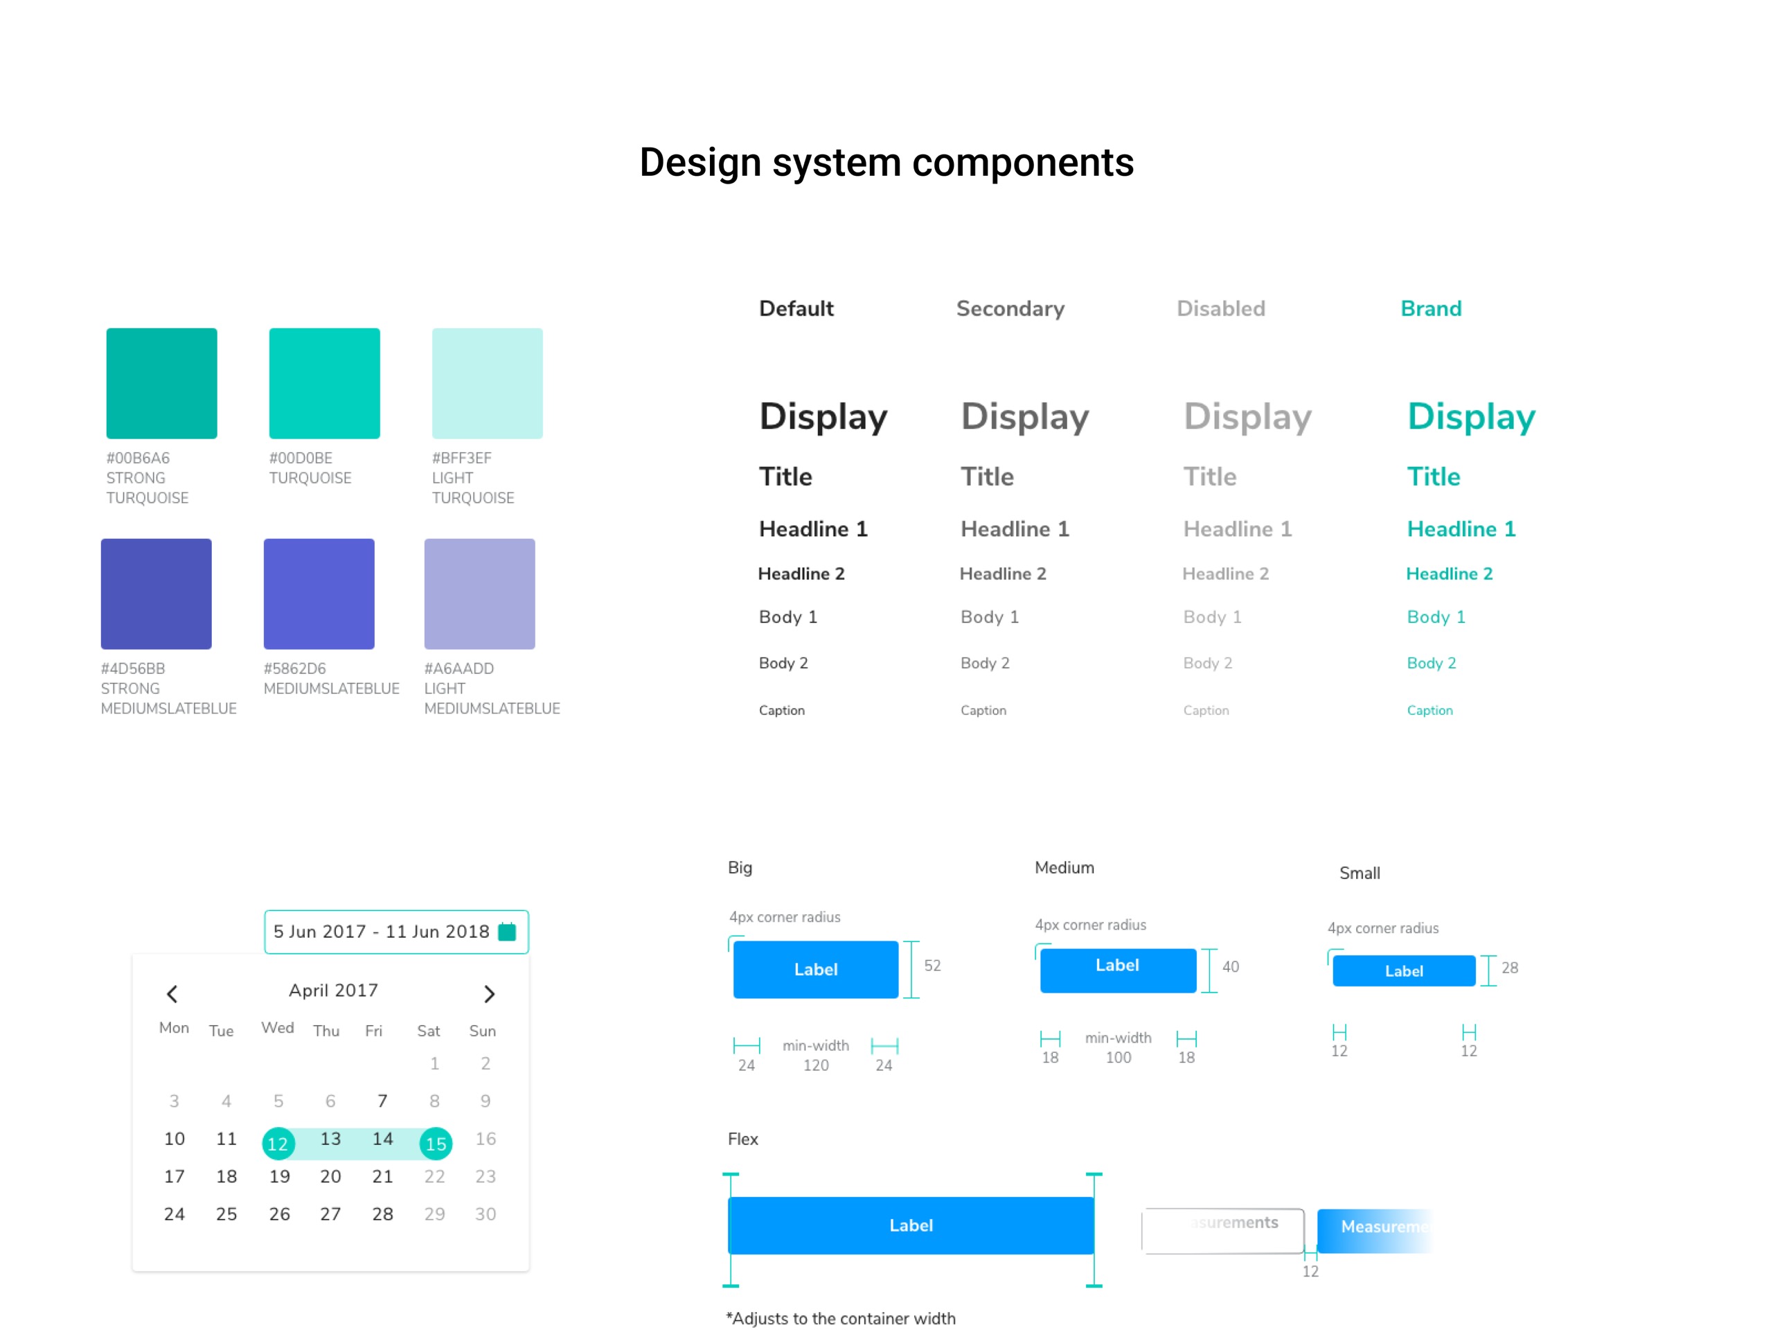Screen dimensions: 1773x1330
Task: Go to previous month with left chevron
Action: 172,994
